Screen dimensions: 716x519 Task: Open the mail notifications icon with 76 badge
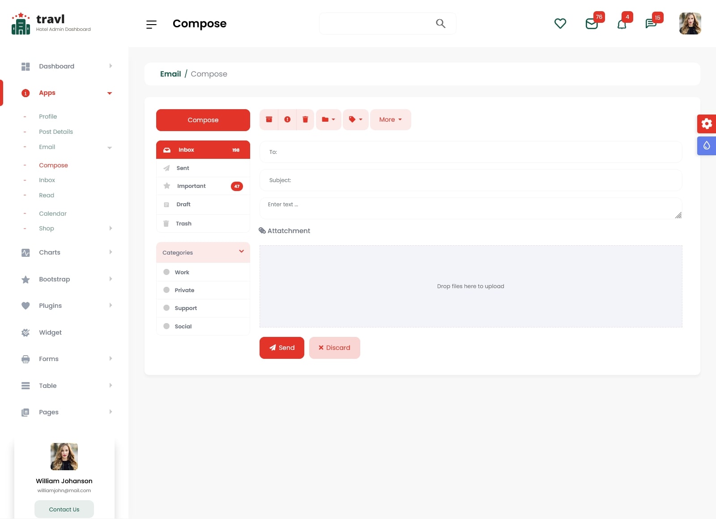pyautogui.click(x=592, y=24)
